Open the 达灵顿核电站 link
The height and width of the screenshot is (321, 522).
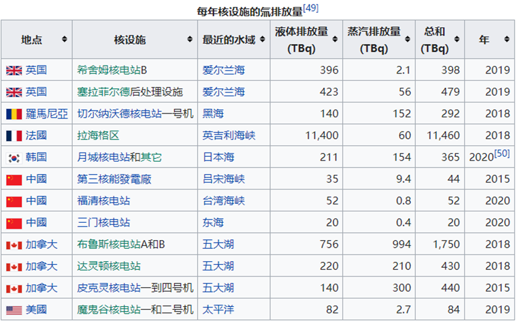[x=109, y=266]
